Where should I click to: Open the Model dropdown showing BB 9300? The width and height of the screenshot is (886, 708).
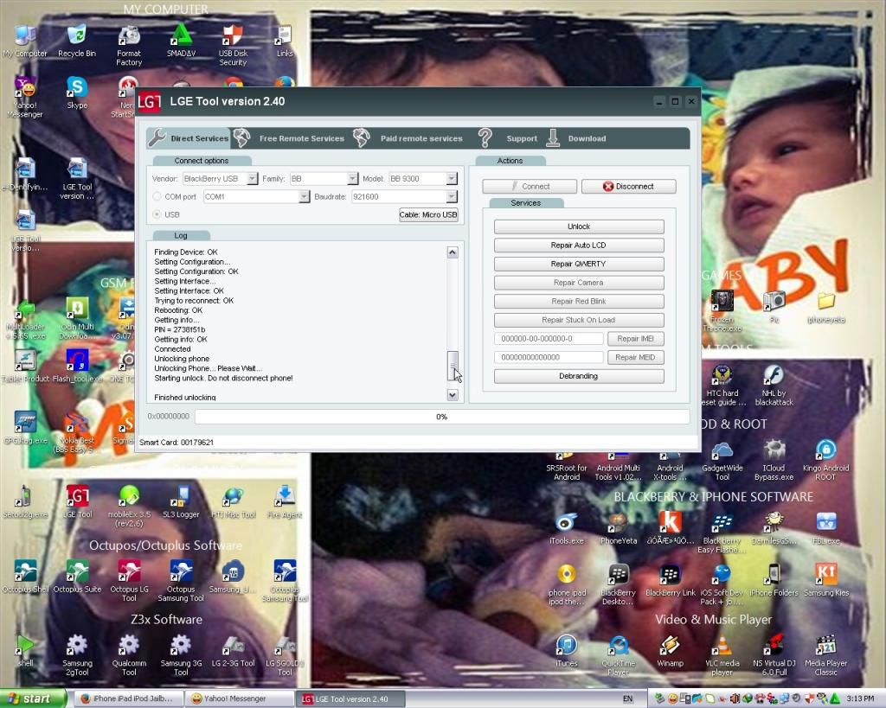(451, 178)
